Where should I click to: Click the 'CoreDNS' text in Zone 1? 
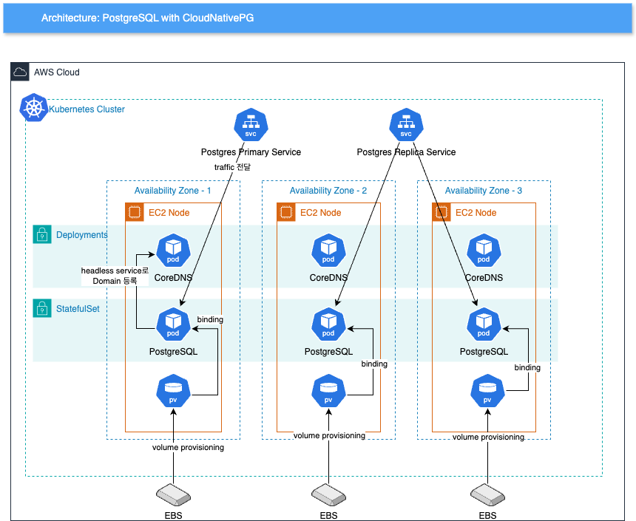pyautogui.click(x=173, y=278)
